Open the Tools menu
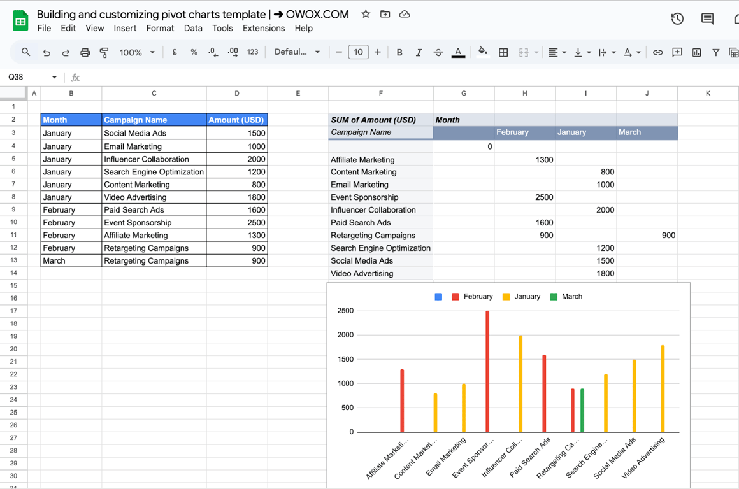739x489 pixels. pyautogui.click(x=222, y=28)
